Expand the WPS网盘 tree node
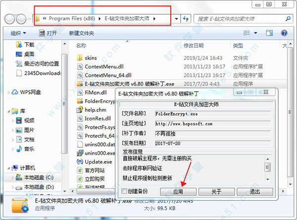This screenshot has width=297, height=220. pos(9,92)
